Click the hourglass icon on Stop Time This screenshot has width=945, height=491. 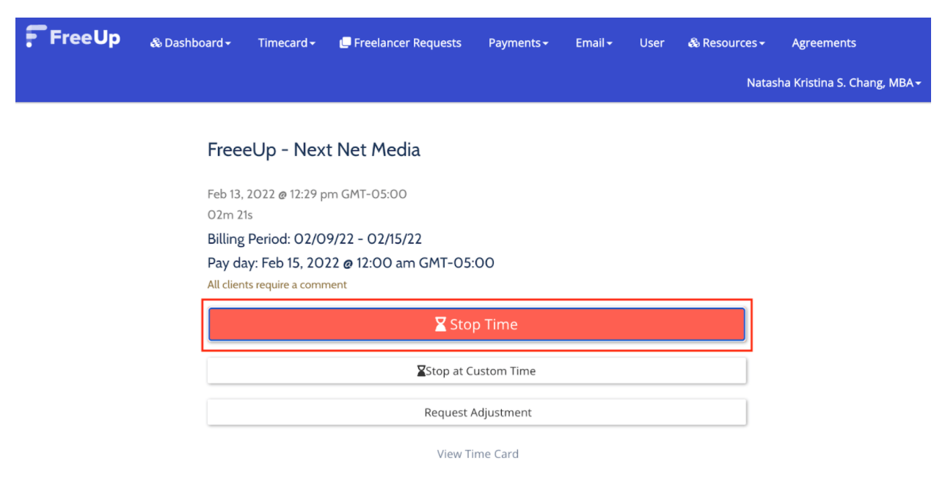pyautogui.click(x=439, y=323)
